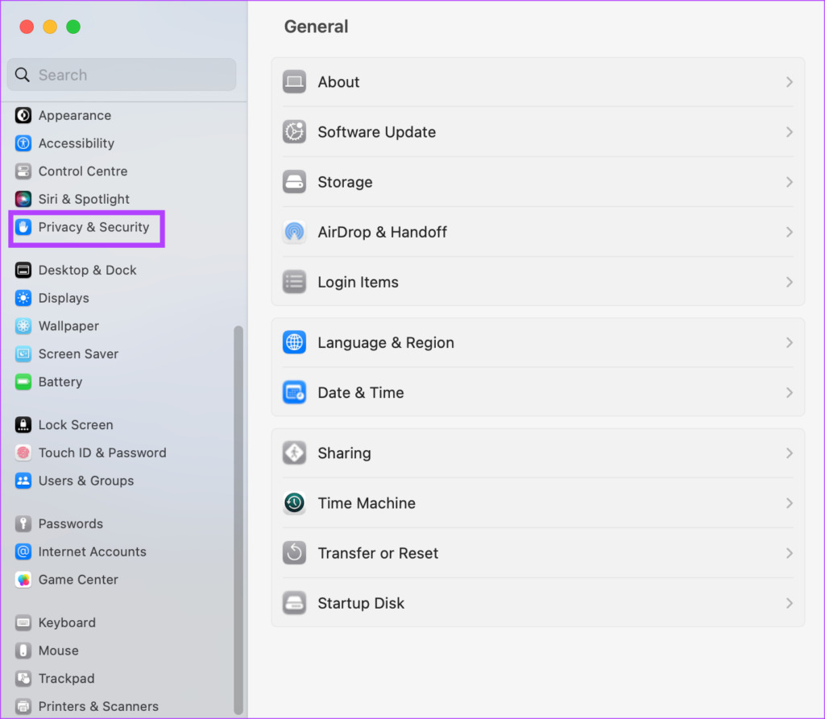Click the Displays sun icon
This screenshot has width=825, height=719.
[x=23, y=298]
